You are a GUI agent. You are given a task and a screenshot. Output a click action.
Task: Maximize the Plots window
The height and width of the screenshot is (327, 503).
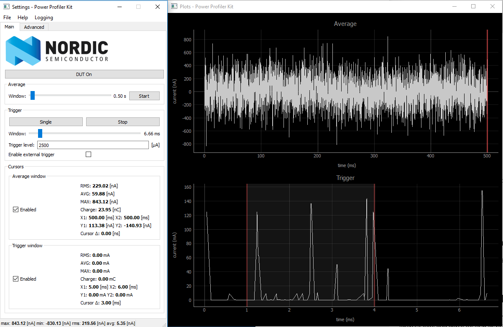click(473, 6)
